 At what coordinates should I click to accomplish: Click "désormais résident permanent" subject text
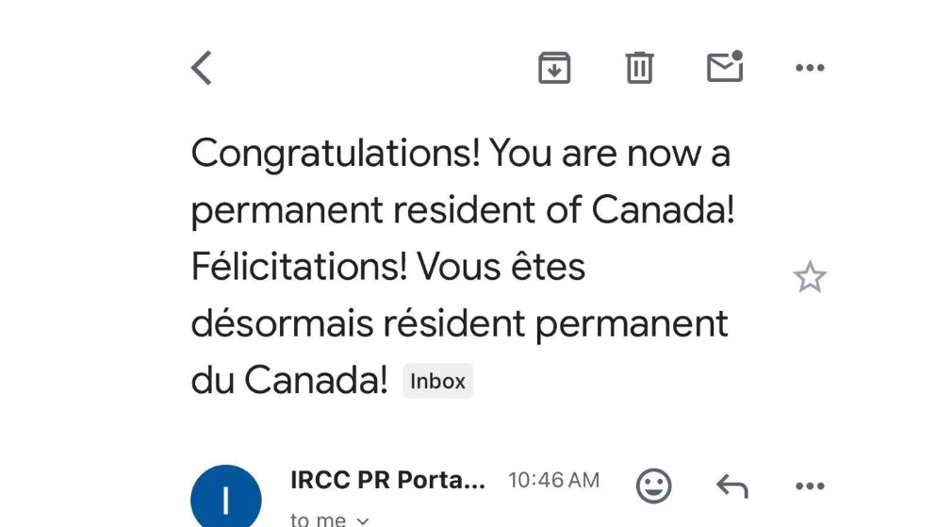point(459,324)
